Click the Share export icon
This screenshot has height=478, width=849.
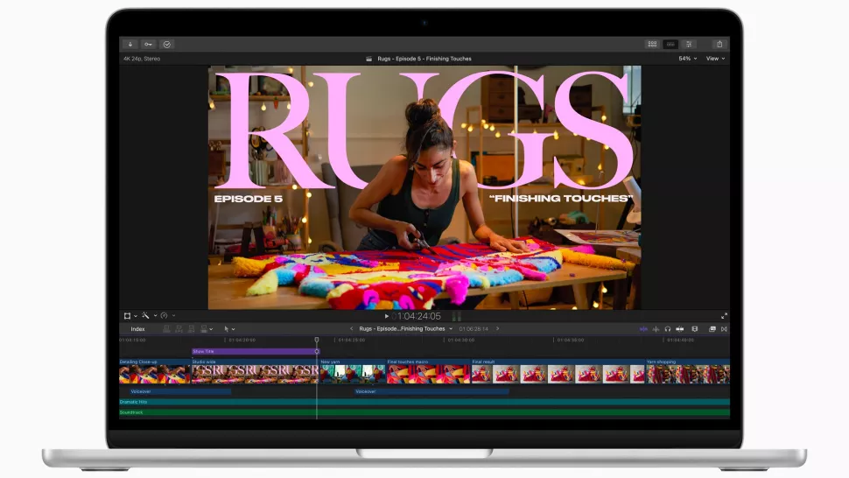(719, 44)
